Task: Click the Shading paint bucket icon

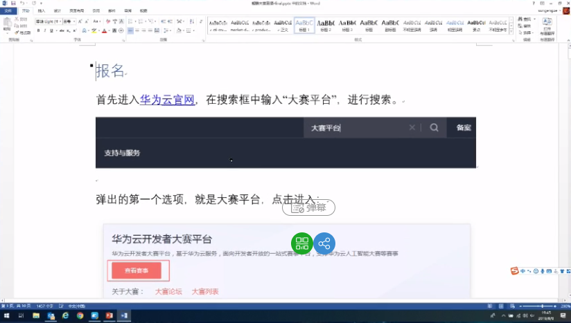Action: click(x=179, y=30)
